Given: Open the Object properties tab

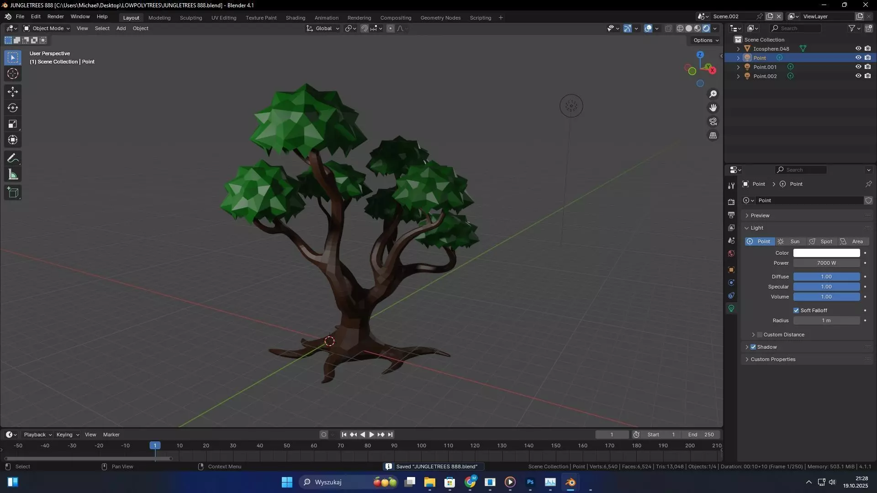Looking at the screenshot, I should [731, 270].
